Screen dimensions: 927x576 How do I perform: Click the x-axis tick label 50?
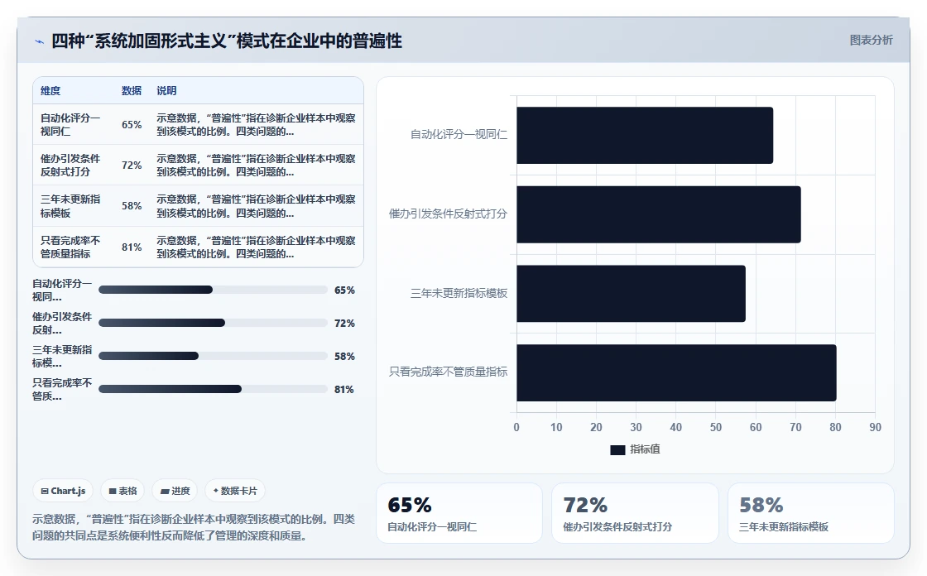[x=716, y=428]
